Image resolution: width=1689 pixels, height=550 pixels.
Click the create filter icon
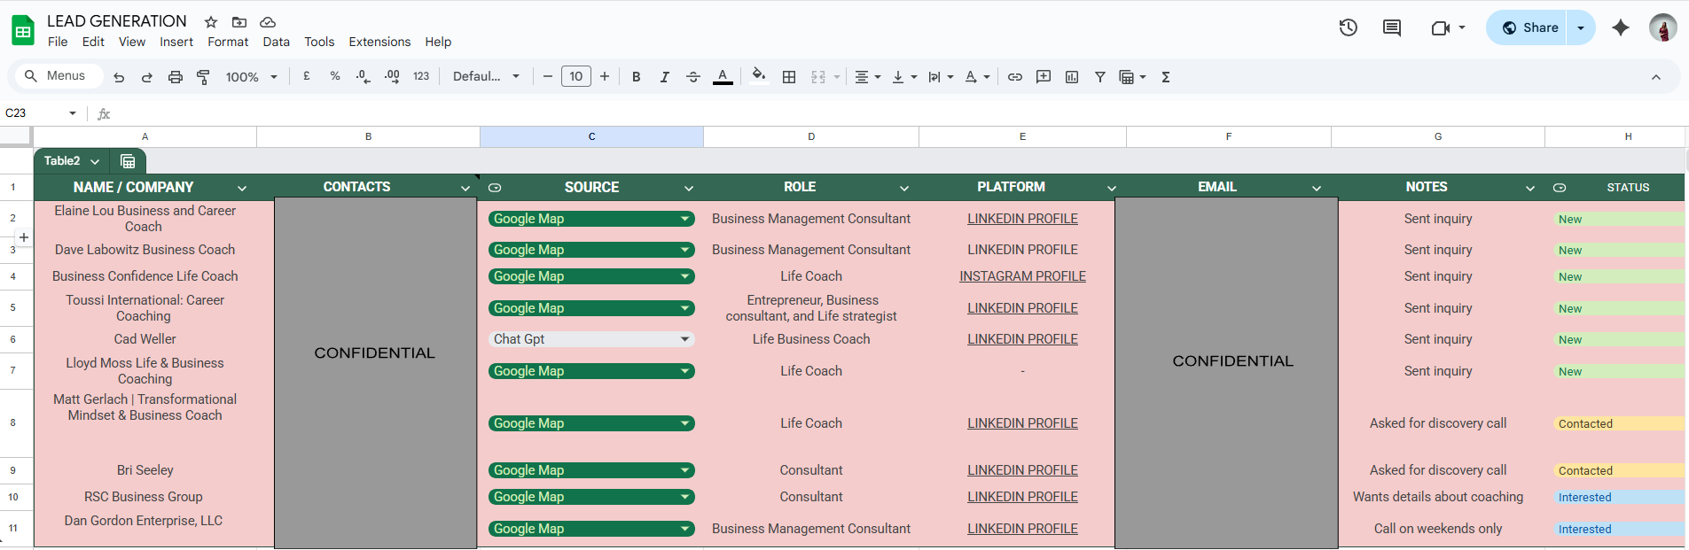click(x=1100, y=77)
